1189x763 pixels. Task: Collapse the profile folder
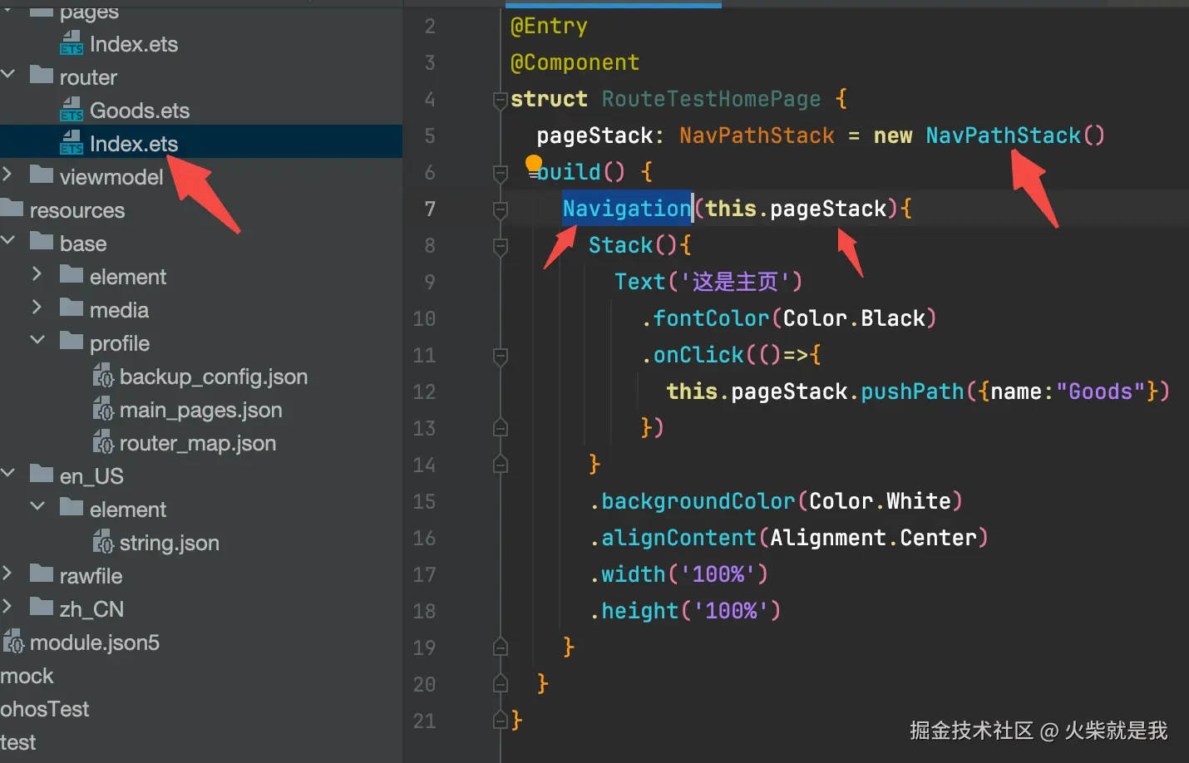pyautogui.click(x=37, y=340)
